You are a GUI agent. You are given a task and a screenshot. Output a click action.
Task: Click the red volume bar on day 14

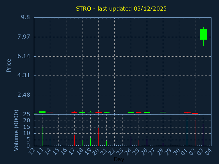point(50,141)
